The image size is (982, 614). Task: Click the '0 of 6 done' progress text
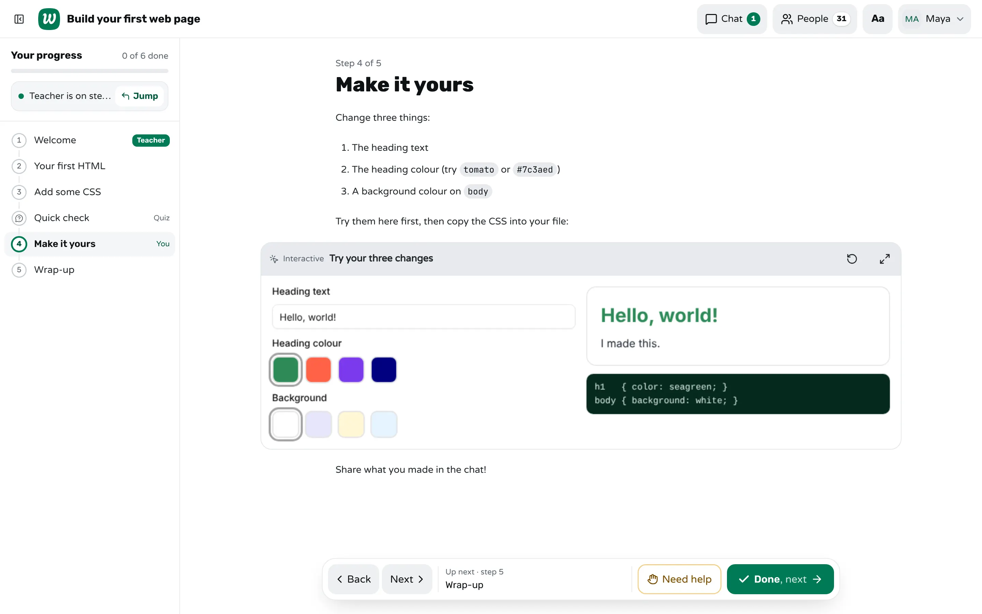[145, 56]
